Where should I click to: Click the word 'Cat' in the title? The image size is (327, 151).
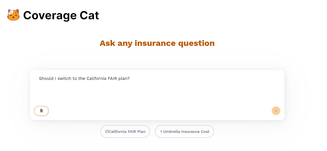89,15
